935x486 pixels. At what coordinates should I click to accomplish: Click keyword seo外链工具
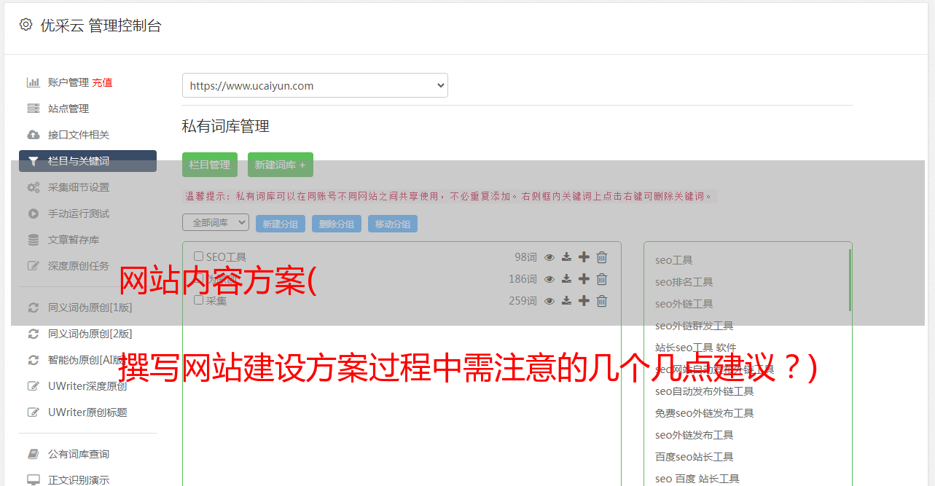[684, 304]
